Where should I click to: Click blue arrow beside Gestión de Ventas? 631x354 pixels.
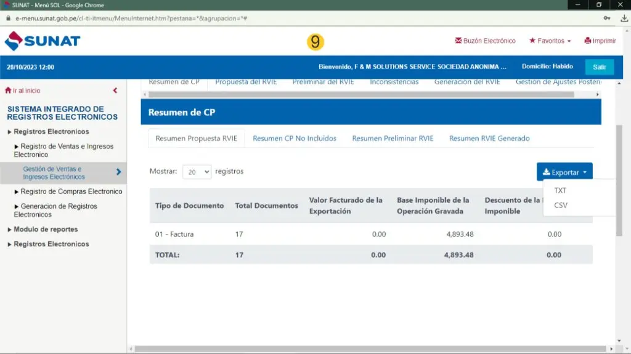118,172
